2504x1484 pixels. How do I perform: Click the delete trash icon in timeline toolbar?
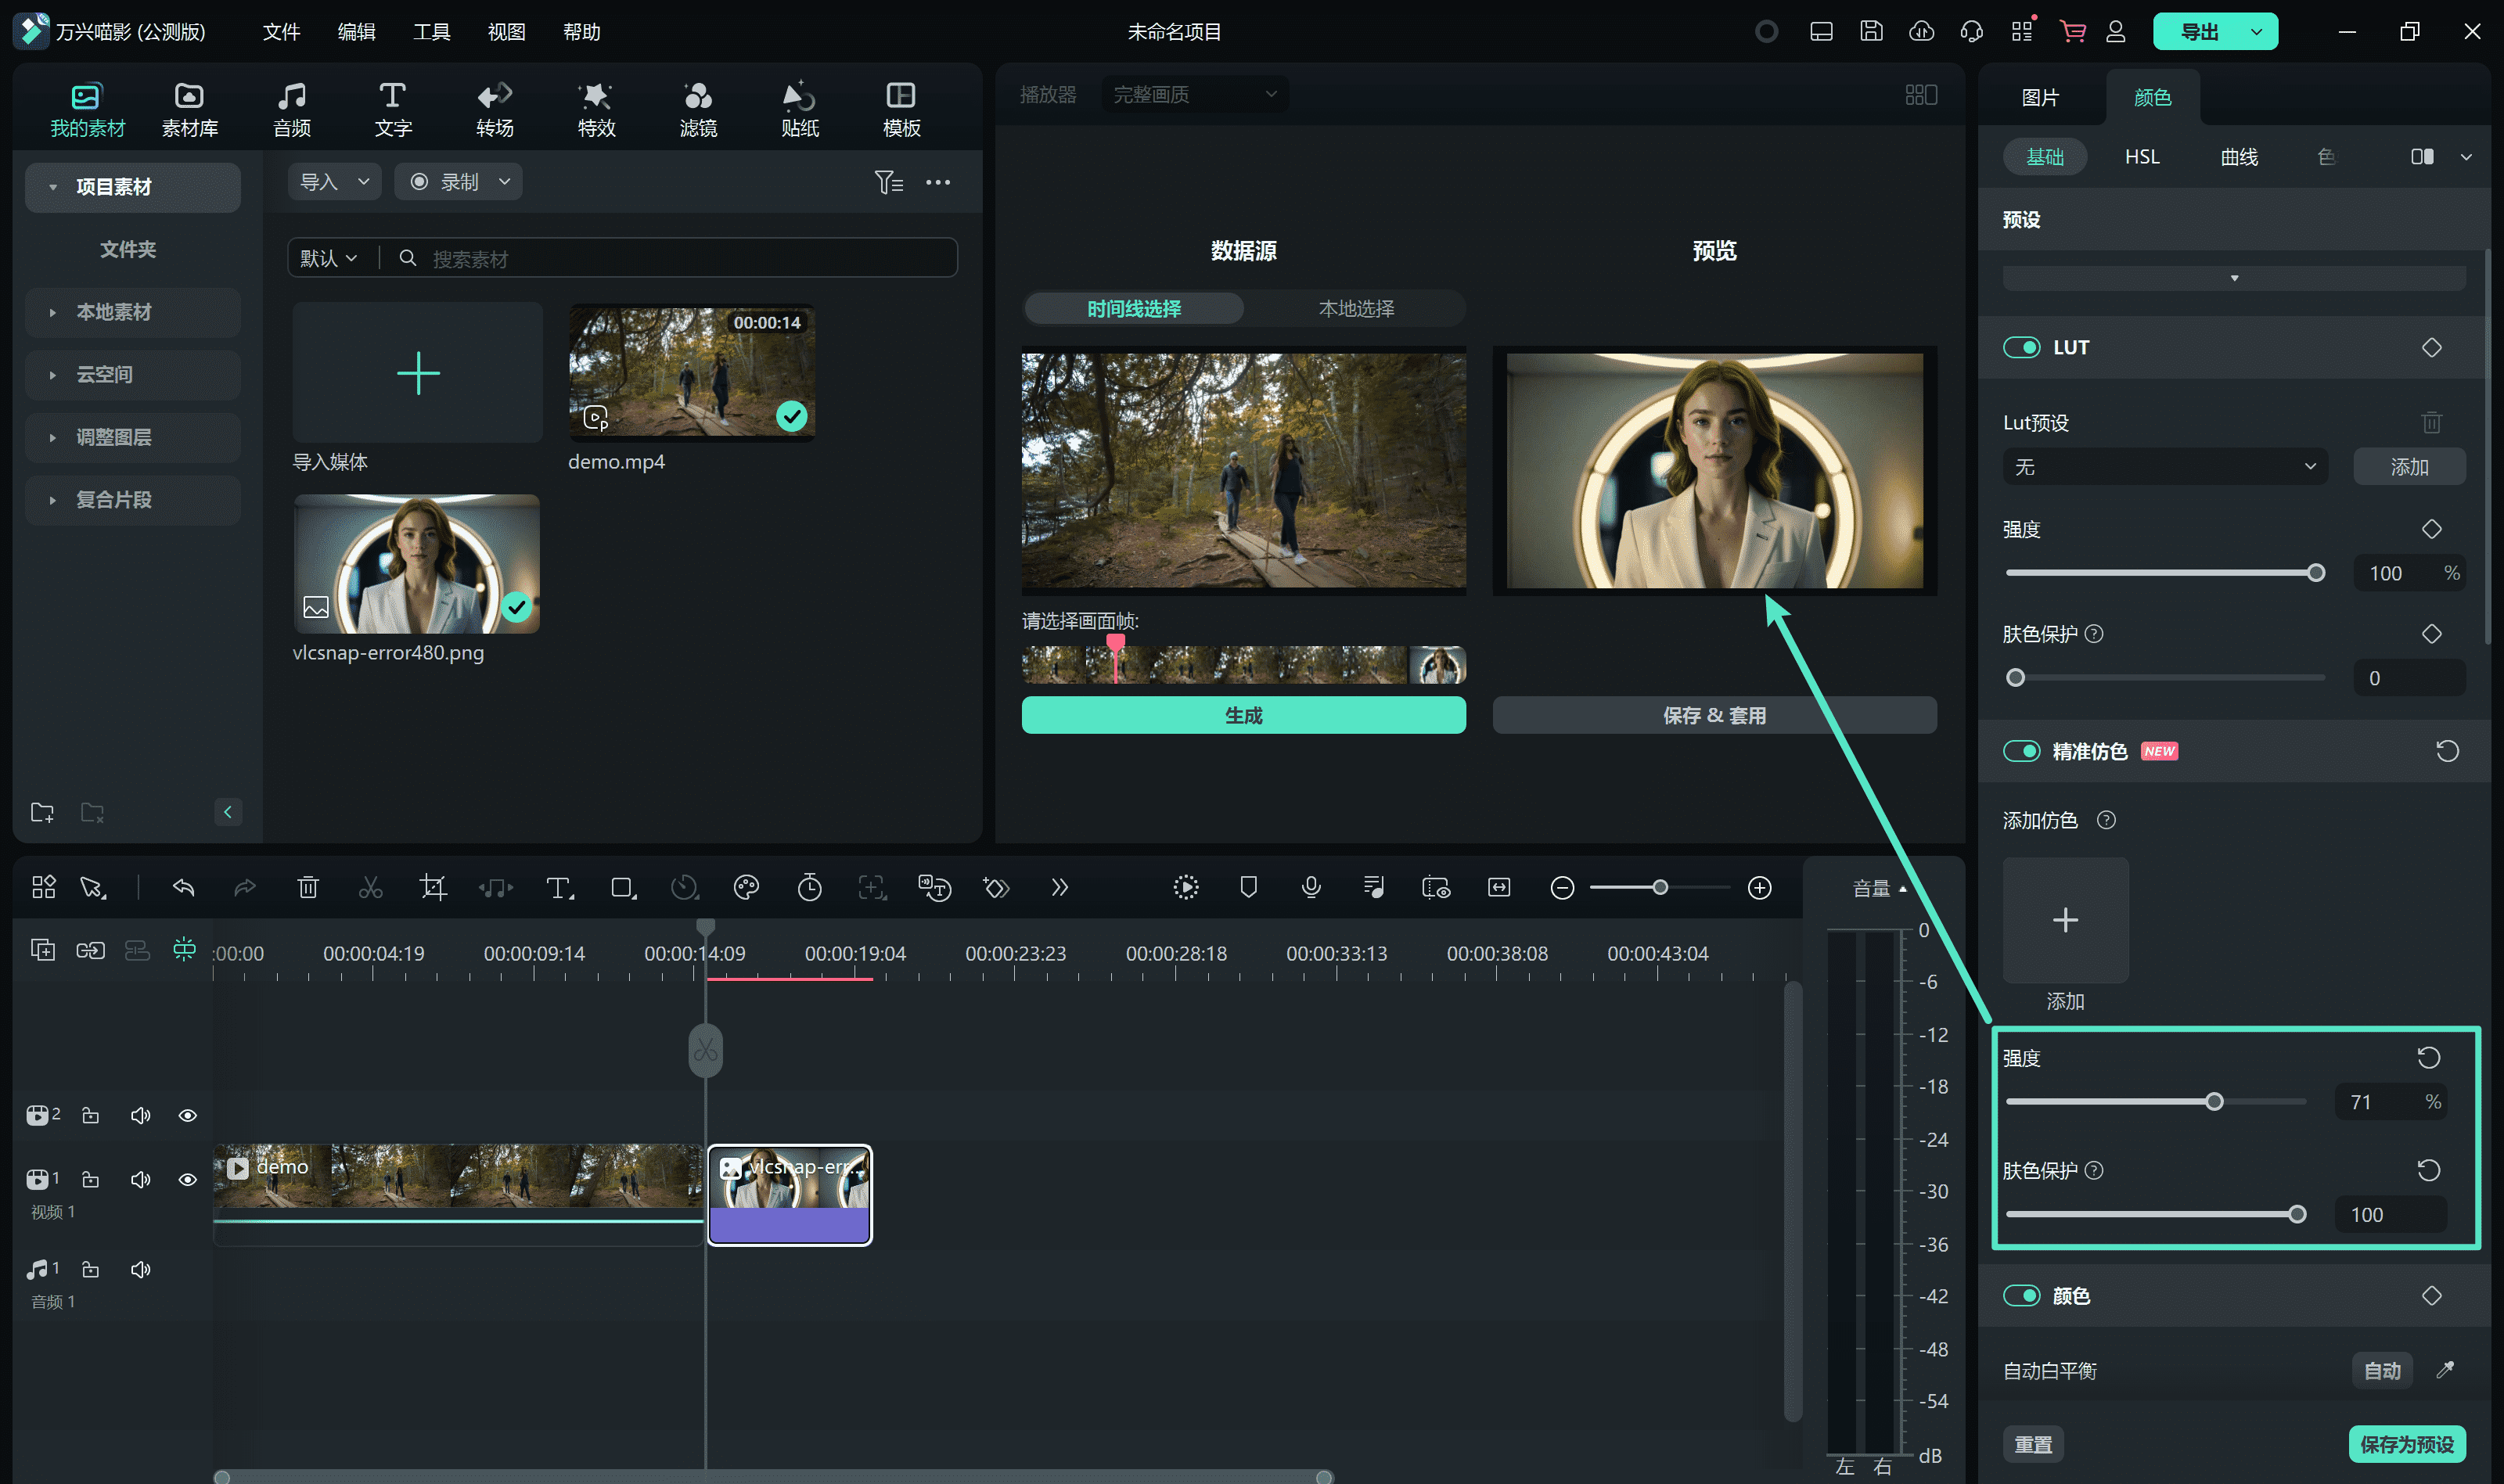click(x=308, y=887)
